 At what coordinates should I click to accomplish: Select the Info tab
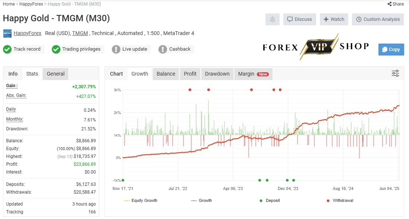coord(13,74)
